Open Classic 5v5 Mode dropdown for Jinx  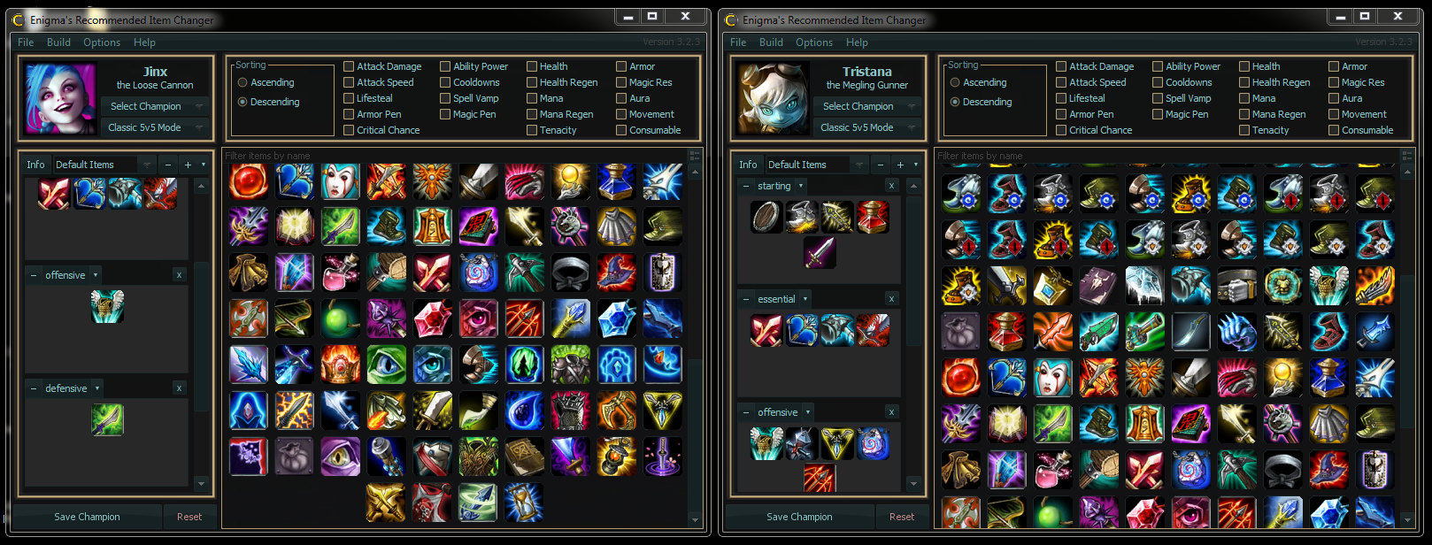pos(154,127)
